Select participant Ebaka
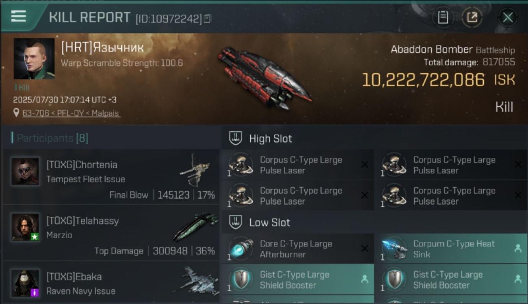The width and height of the screenshot is (528, 304). coord(111,283)
